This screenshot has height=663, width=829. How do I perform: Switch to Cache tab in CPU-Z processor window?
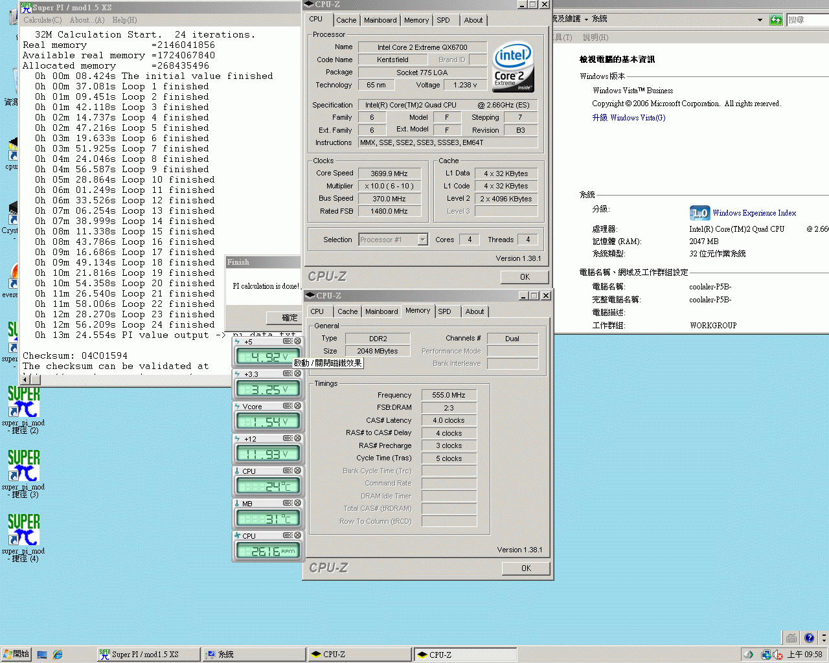click(x=346, y=20)
